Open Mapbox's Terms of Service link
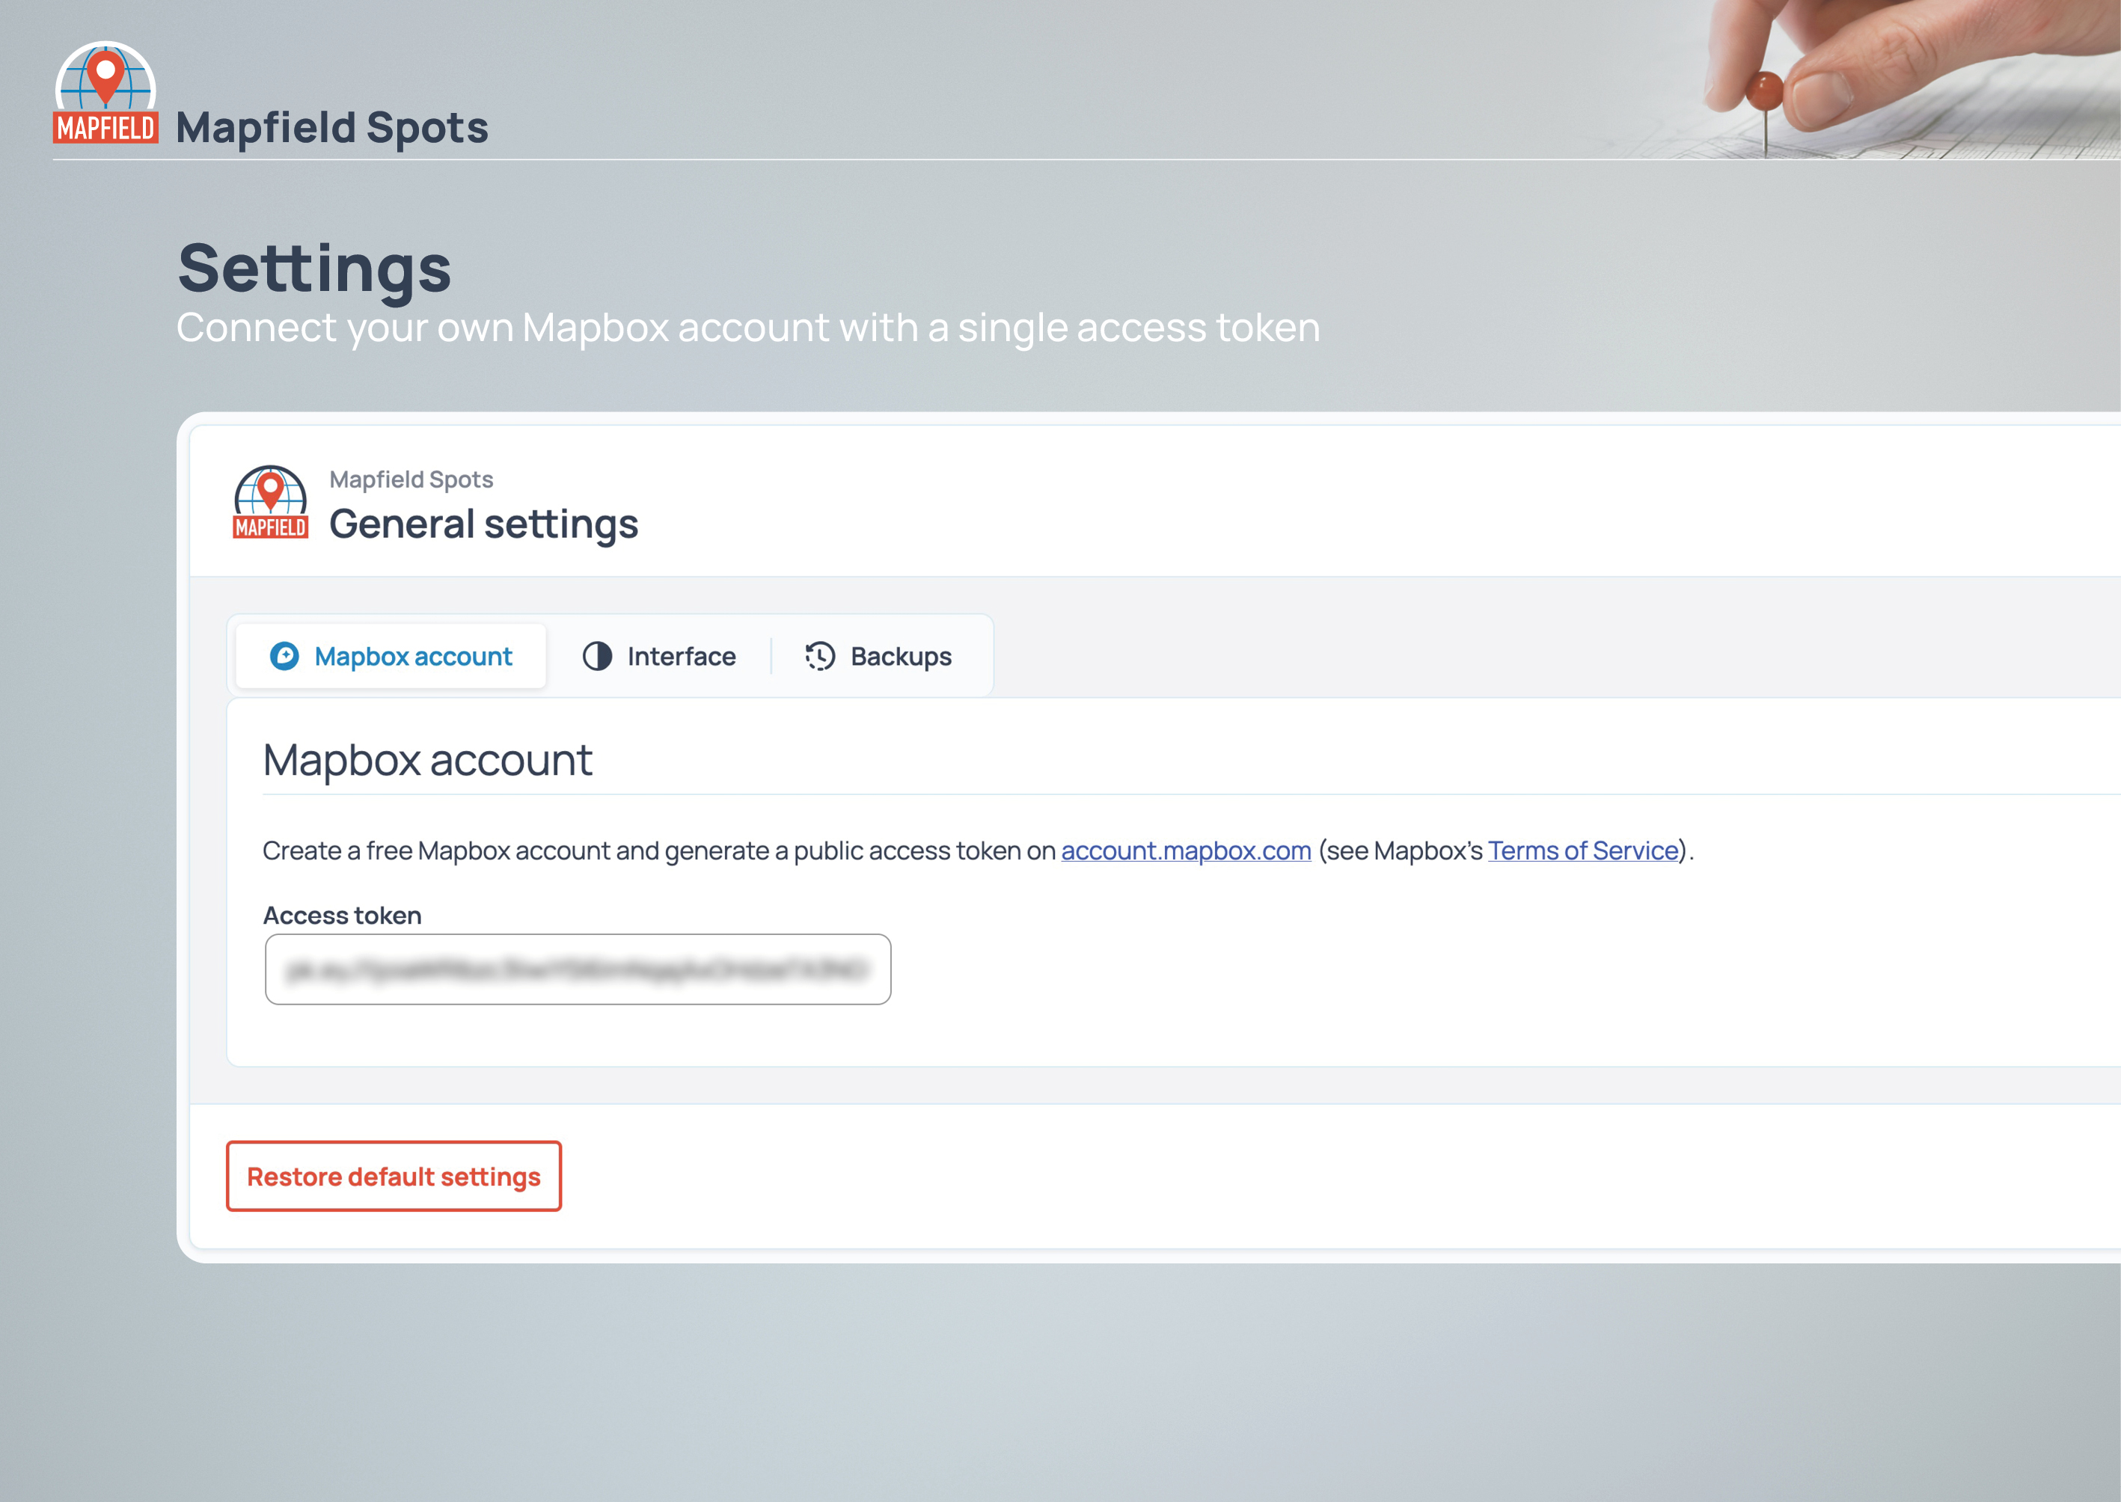This screenshot has width=2121, height=1502. point(1582,850)
